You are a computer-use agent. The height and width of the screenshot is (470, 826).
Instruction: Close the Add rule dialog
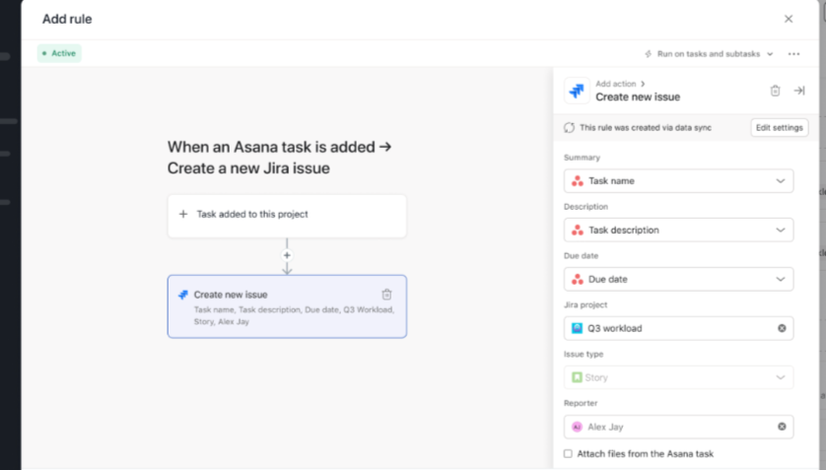coord(789,19)
